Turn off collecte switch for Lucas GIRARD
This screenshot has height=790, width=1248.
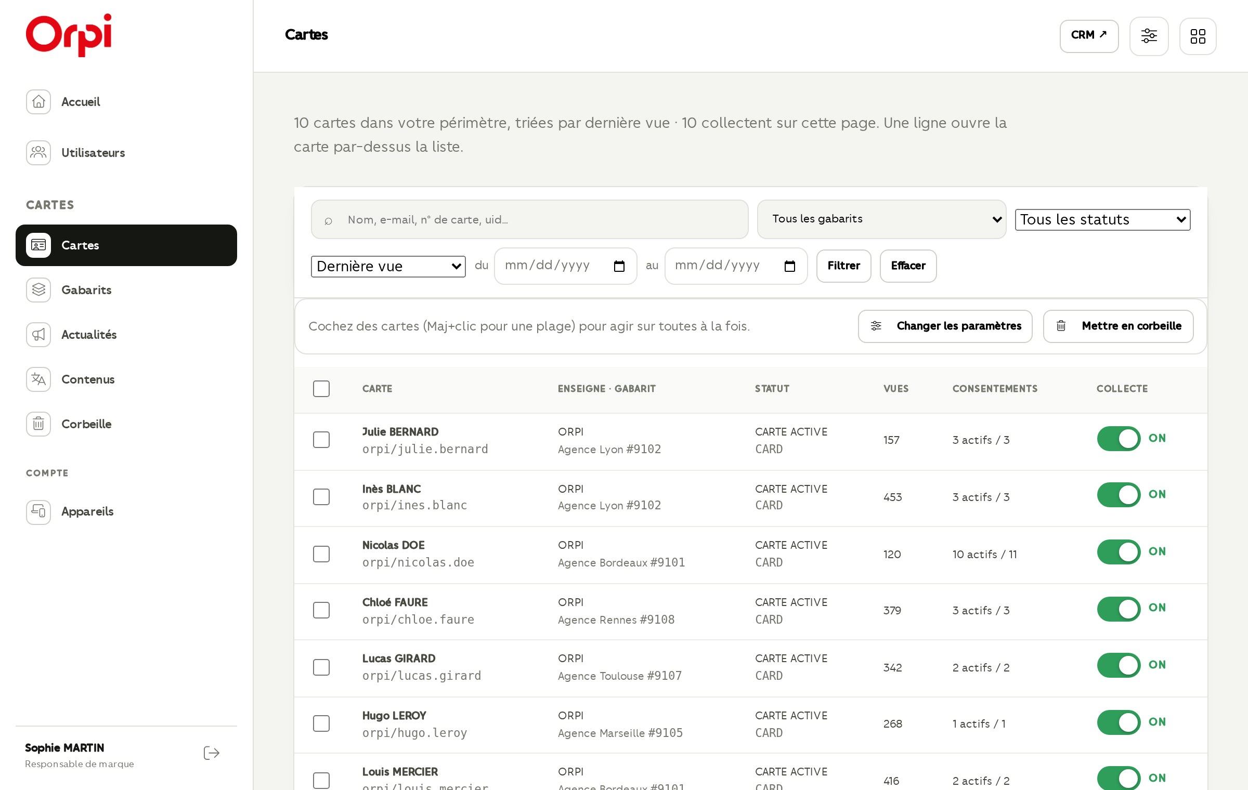1119,665
